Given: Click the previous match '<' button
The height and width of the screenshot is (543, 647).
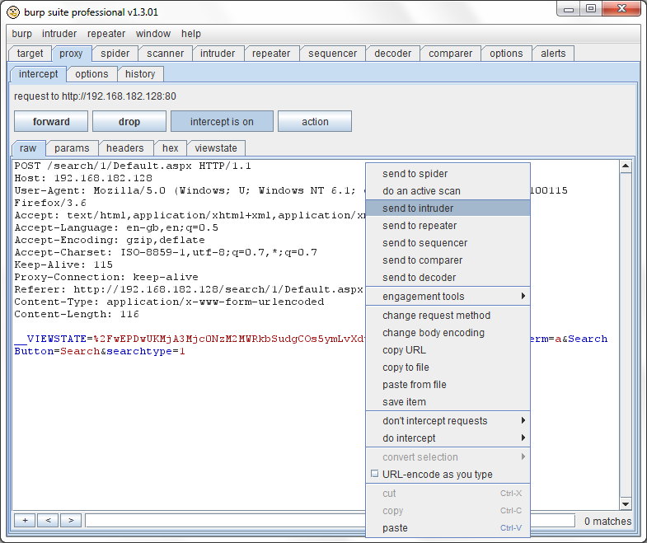Looking at the screenshot, I should (x=48, y=521).
